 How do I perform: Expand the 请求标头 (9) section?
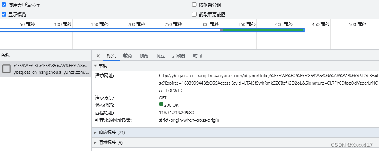[235, 143]
